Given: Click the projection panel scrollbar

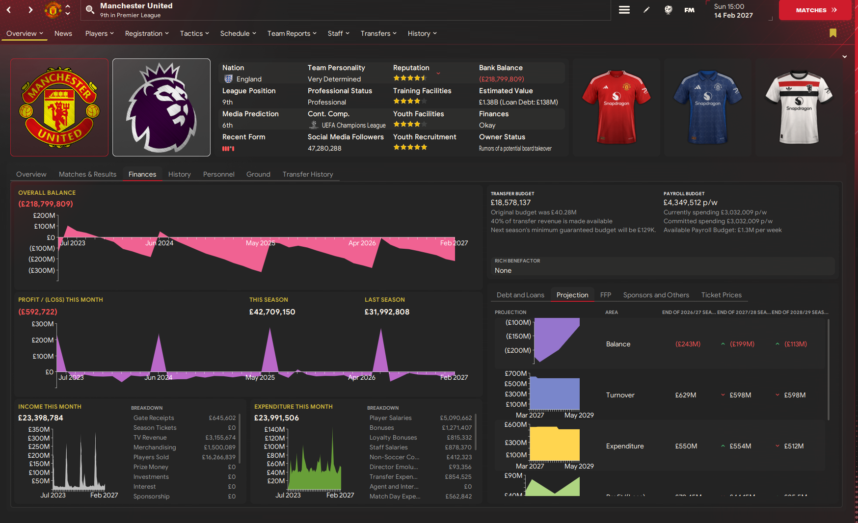Looking at the screenshot, I should pyautogui.click(x=829, y=369).
